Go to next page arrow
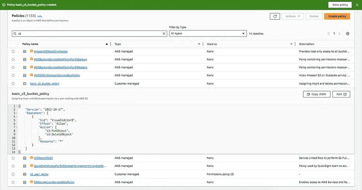Screen dimensions: 362x190 pyautogui.click(x=339, y=34)
